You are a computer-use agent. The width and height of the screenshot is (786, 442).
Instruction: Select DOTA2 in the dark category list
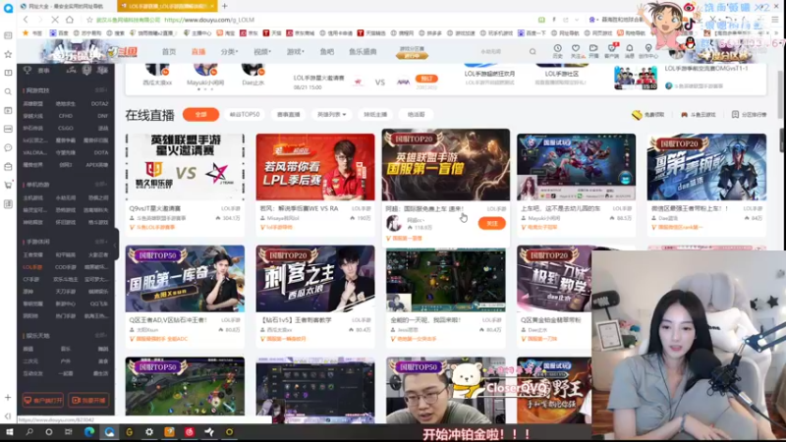click(x=100, y=104)
